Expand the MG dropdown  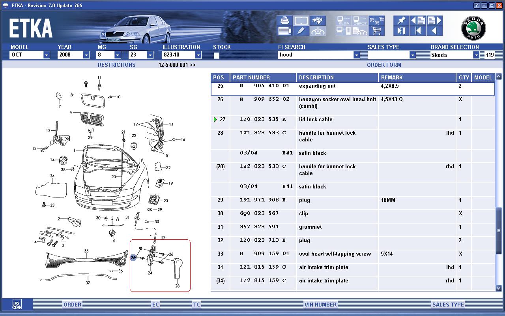118,55
